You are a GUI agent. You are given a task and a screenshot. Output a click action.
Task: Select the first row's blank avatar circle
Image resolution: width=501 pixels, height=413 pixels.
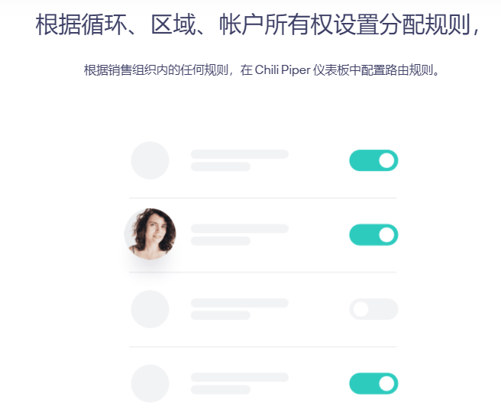150,160
